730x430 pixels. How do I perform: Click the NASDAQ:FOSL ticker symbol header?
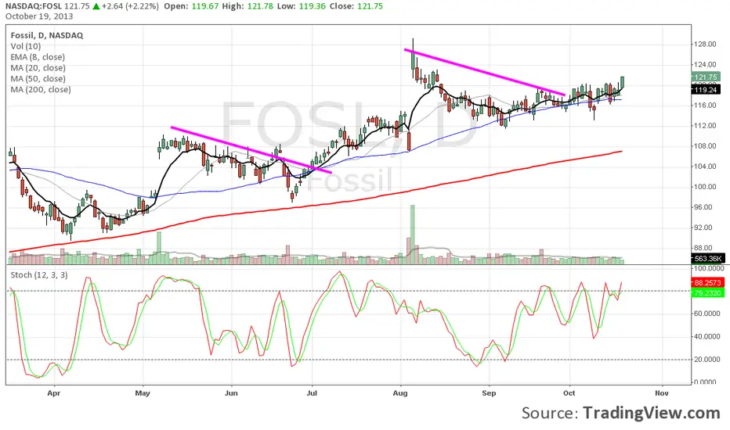coord(34,6)
